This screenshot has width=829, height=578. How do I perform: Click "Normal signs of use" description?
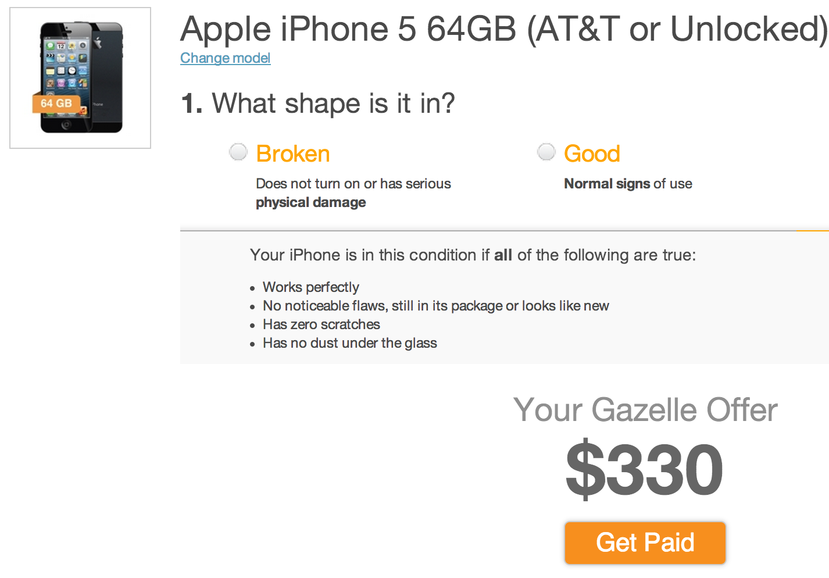[x=628, y=184]
